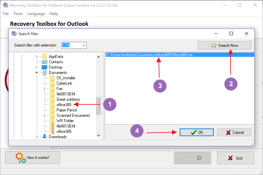This screenshot has width=263, height=175.
Task: Click the Search Now button
Action: click(x=225, y=45)
